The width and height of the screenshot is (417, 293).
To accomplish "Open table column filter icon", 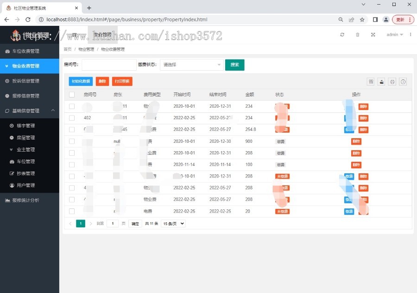I will tap(371, 82).
